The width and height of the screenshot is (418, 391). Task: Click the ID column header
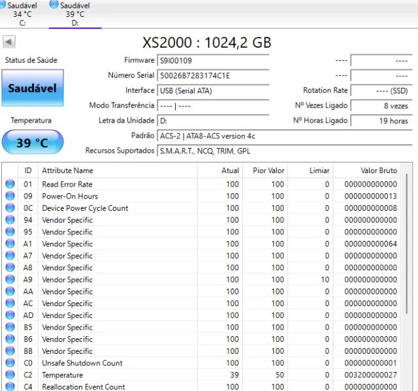pos(28,170)
